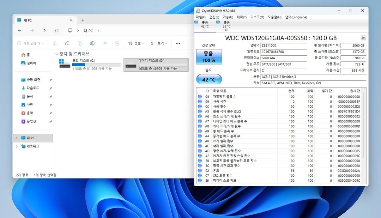
Task: Close the 내 PC tab
Action: pos(71,20)
